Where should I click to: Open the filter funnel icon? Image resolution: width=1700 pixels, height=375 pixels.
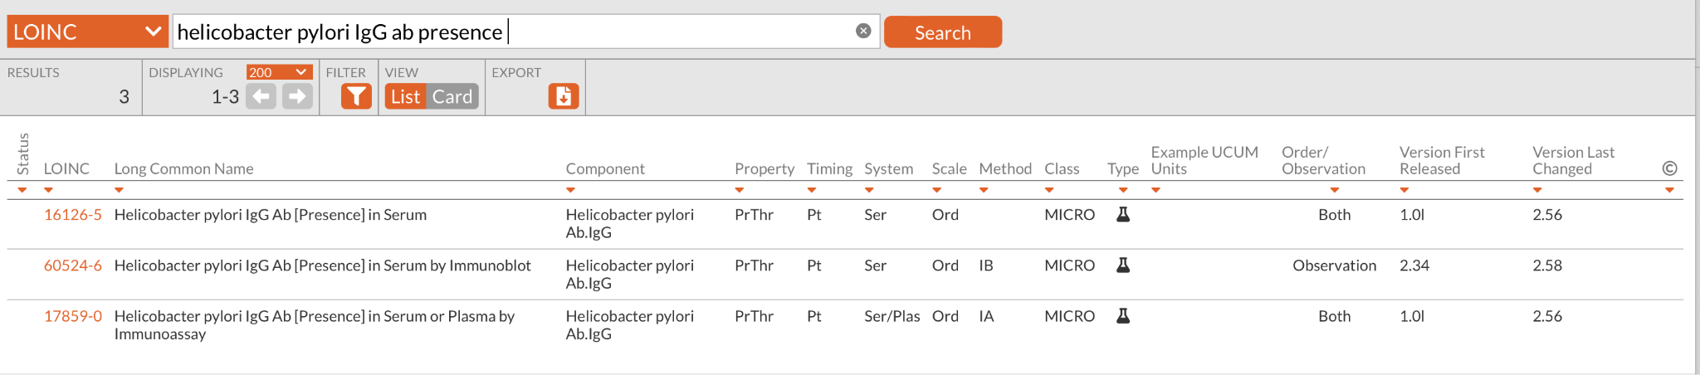tap(356, 96)
